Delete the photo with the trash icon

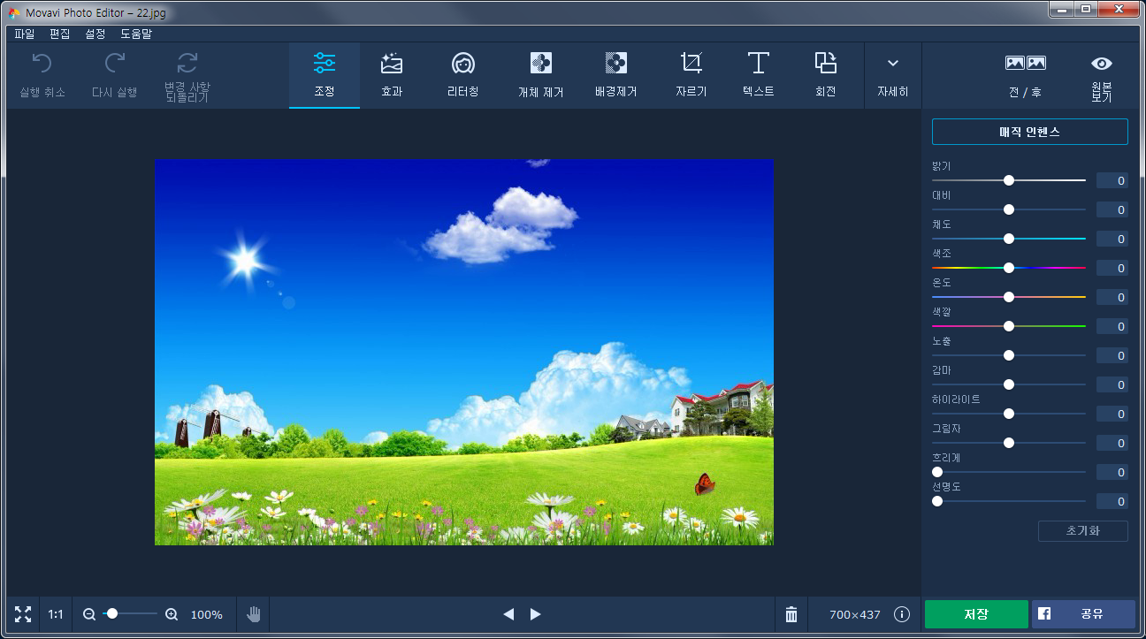(791, 614)
